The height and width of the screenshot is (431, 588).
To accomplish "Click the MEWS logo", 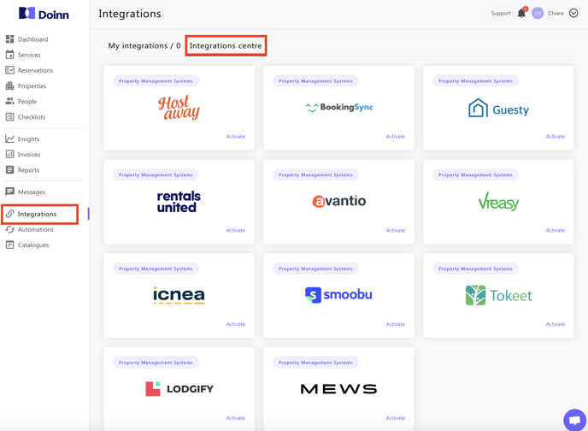I will [x=339, y=389].
